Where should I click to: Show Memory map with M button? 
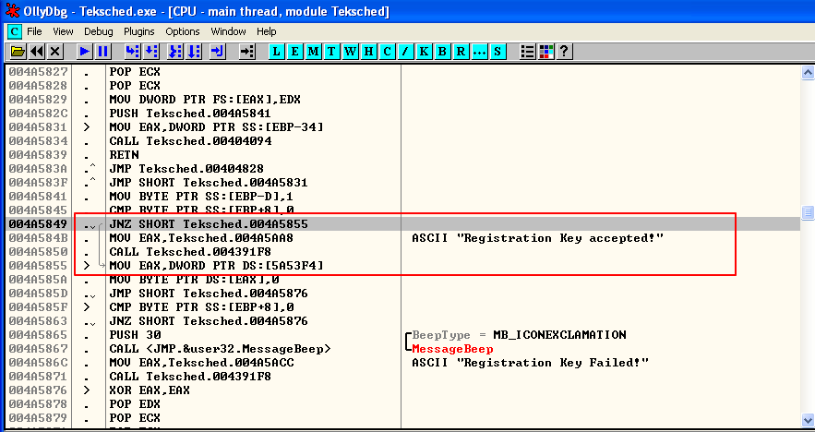[314, 51]
